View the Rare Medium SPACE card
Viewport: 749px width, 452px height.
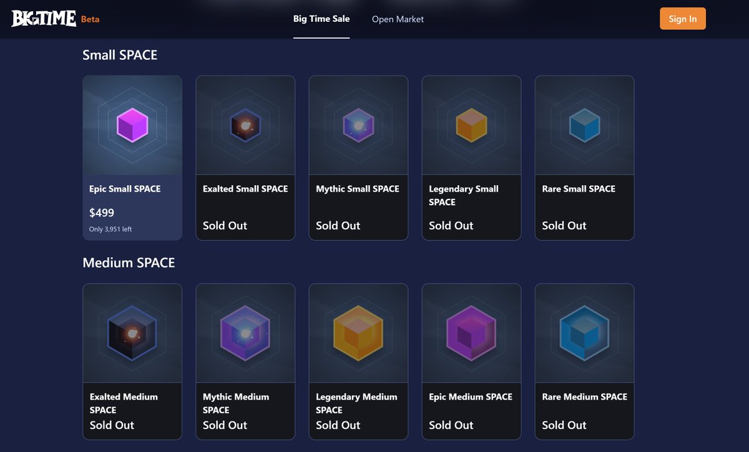point(584,360)
